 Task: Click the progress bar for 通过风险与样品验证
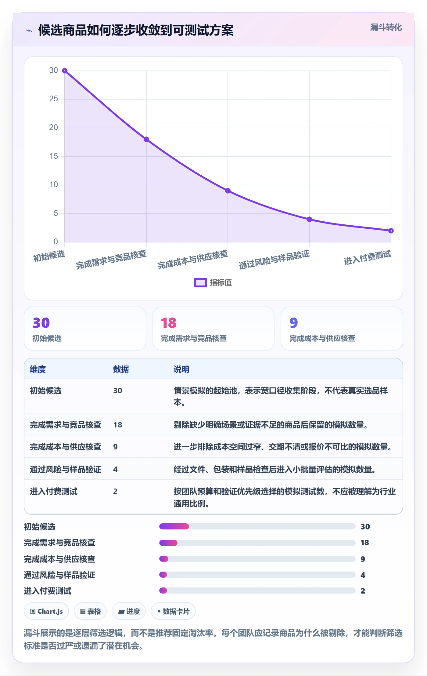(x=257, y=575)
